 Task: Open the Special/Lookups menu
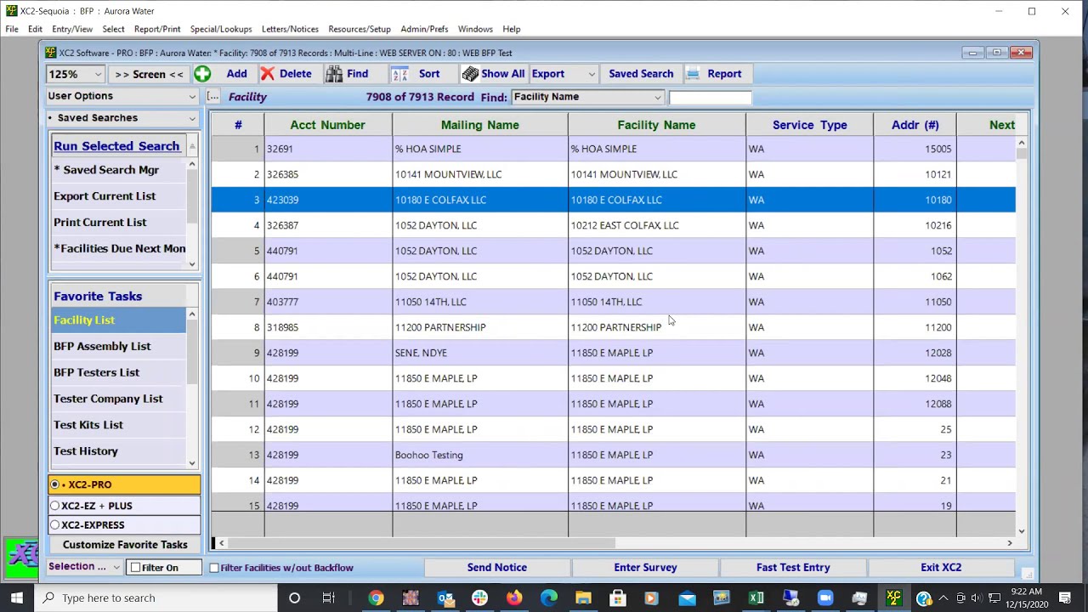(x=221, y=29)
